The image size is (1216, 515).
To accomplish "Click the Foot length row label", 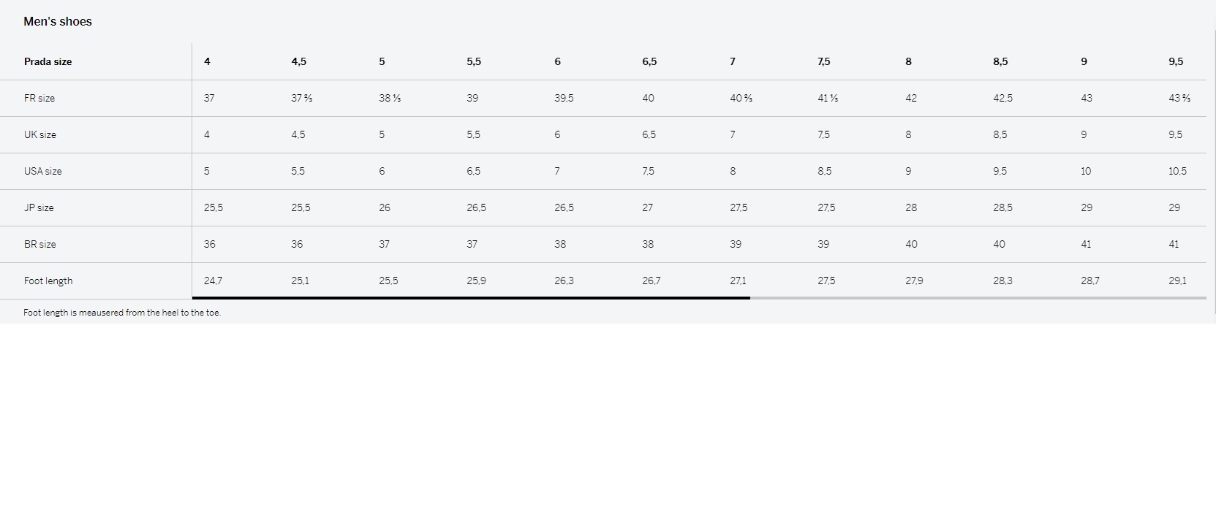I will coord(48,281).
